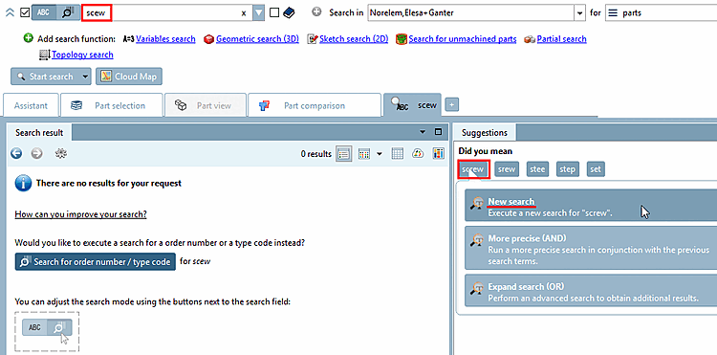
Task: Go forward with the grey arrow icon
Action: [36, 154]
